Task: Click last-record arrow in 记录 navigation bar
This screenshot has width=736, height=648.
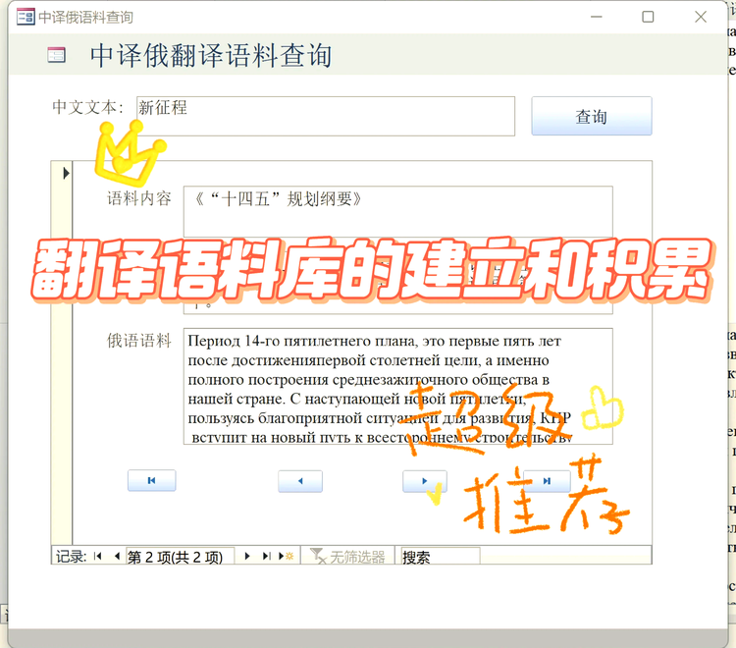Action: (x=266, y=557)
